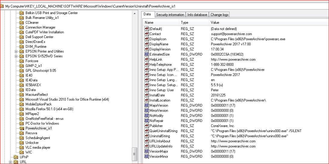Image resolution: width=329 pixels, height=164 pixels.
Task: Select the PowerArchiver_is1 key
Action: [38, 128]
